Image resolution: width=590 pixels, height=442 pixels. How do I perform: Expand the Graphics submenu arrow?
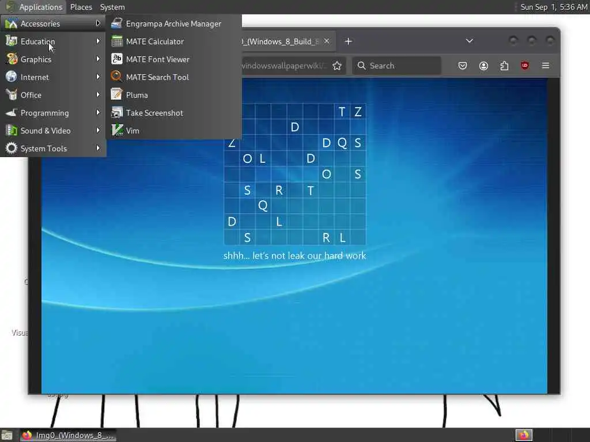[x=98, y=59]
